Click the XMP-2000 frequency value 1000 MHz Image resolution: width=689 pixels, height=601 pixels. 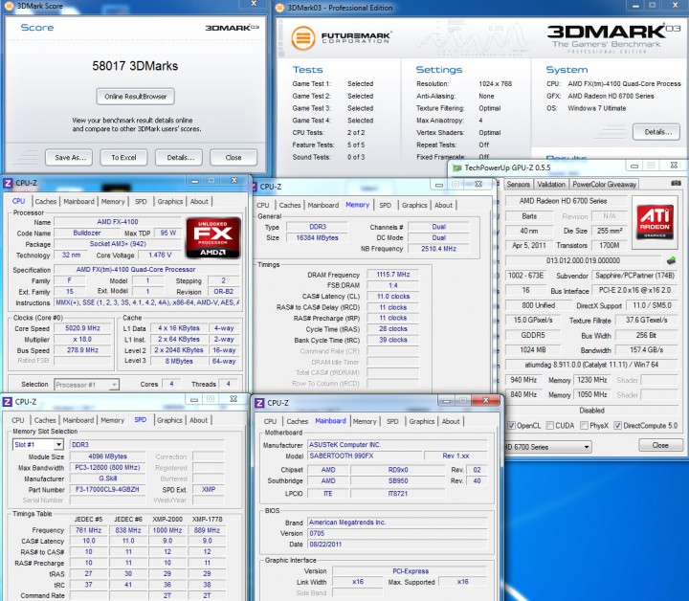click(167, 530)
